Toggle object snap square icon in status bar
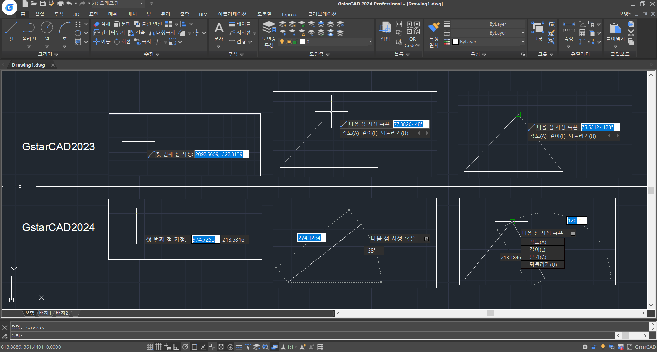Screen dimensions: 657x352 pos(194,347)
